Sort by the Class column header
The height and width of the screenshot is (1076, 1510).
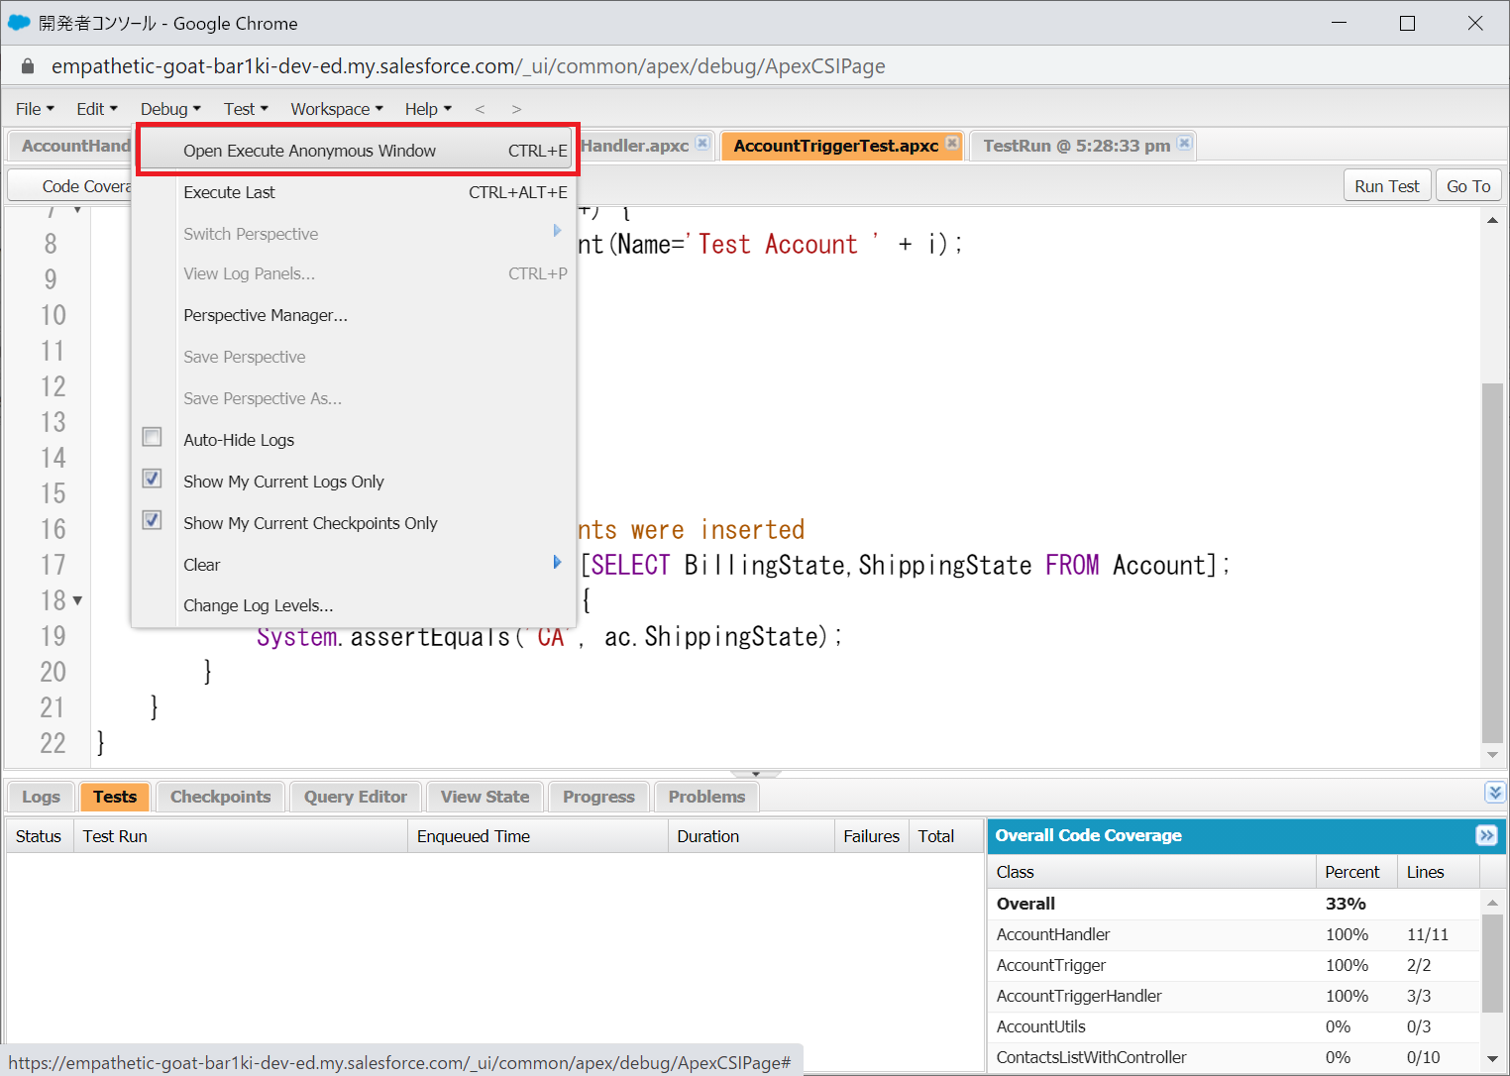(x=1153, y=872)
